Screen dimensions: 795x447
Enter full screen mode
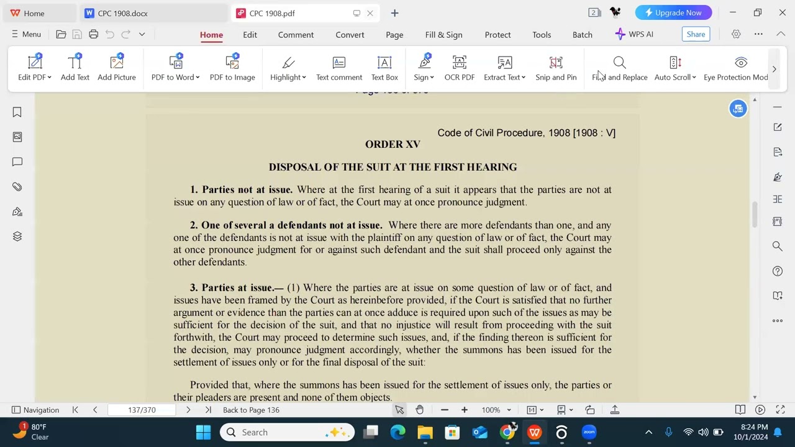pos(780,410)
